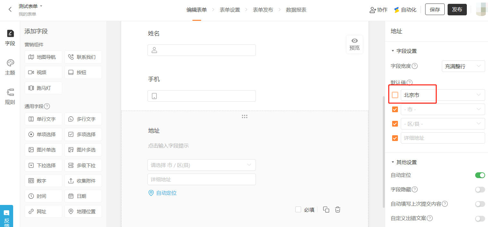This screenshot has width=488, height=227.
Task: Click help icon next to 默认值
Action: [409, 82]
